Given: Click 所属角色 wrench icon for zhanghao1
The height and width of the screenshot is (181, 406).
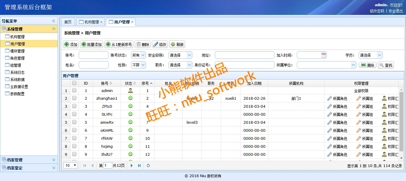Looking at the screenshot, I should pos(329,99).
